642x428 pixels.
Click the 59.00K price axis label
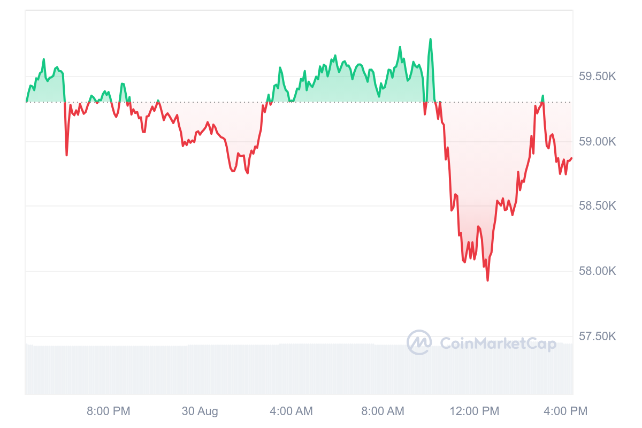click(x=598, y=141)
